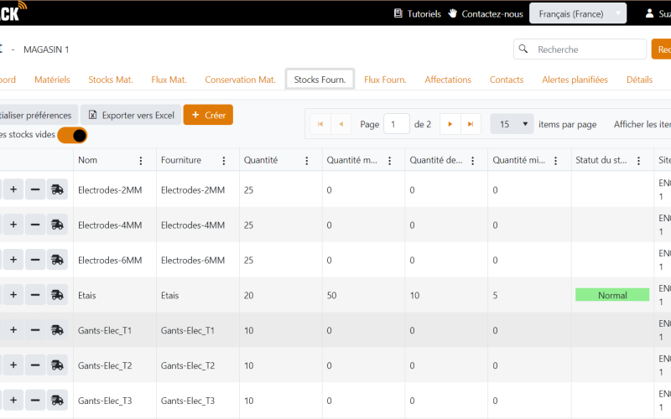671x419 pixels.
Task: Open the Affectations tab
Action: 448,80
